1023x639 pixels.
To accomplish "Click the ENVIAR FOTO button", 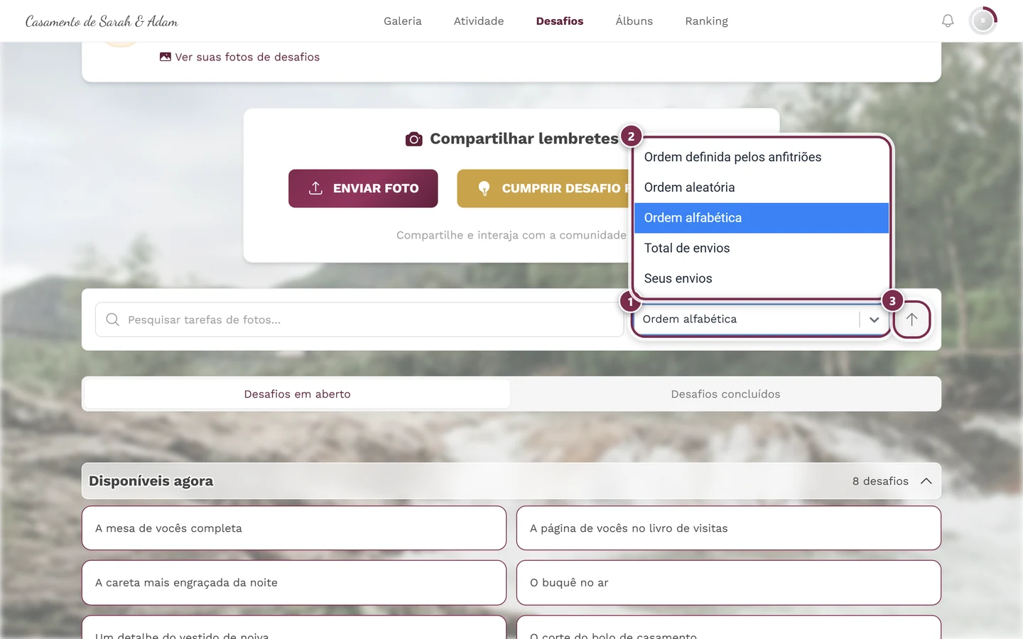I will (x=363, y=188).
